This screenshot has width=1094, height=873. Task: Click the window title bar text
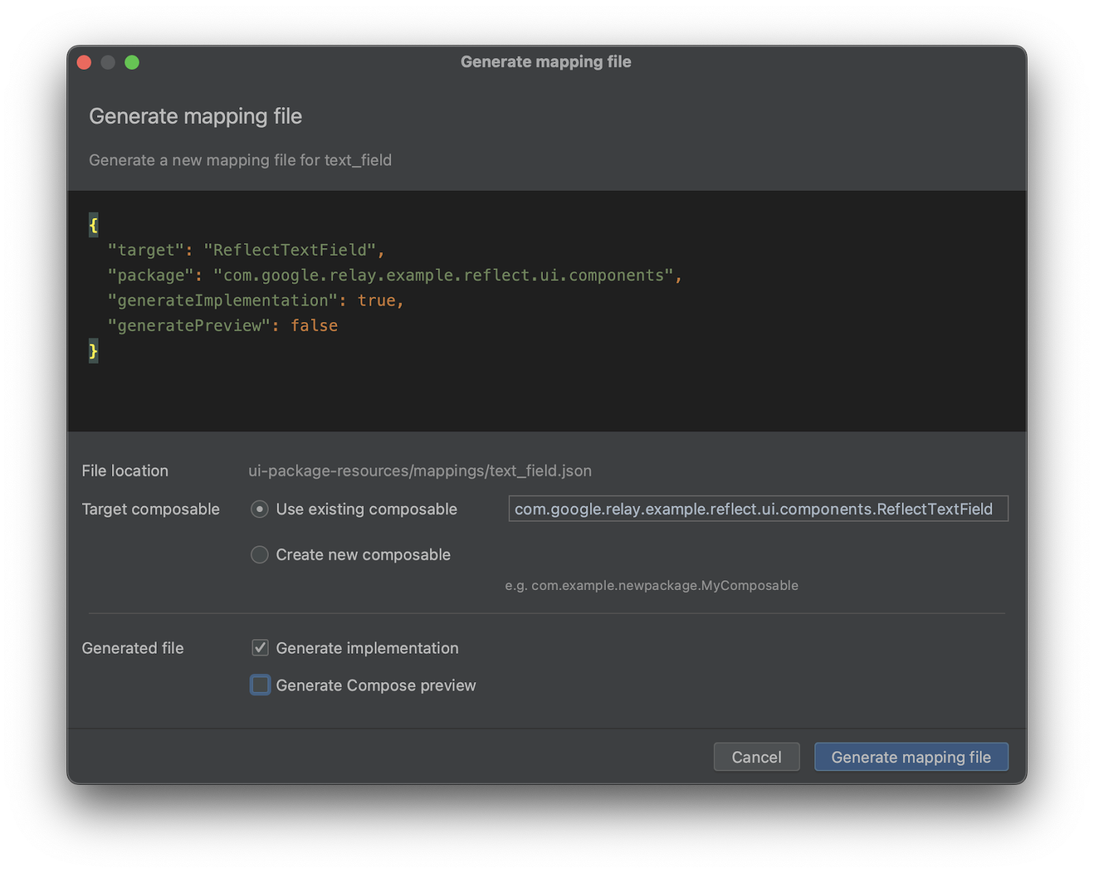546,62
